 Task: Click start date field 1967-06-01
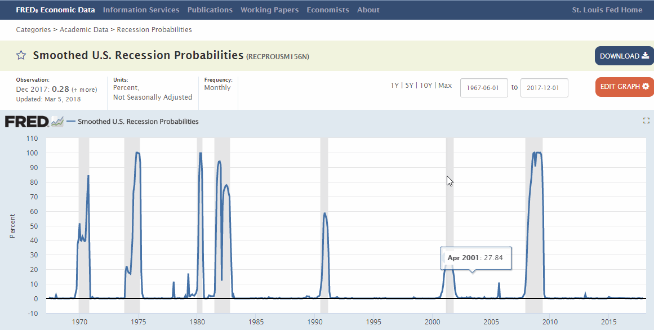pos(484,88)
